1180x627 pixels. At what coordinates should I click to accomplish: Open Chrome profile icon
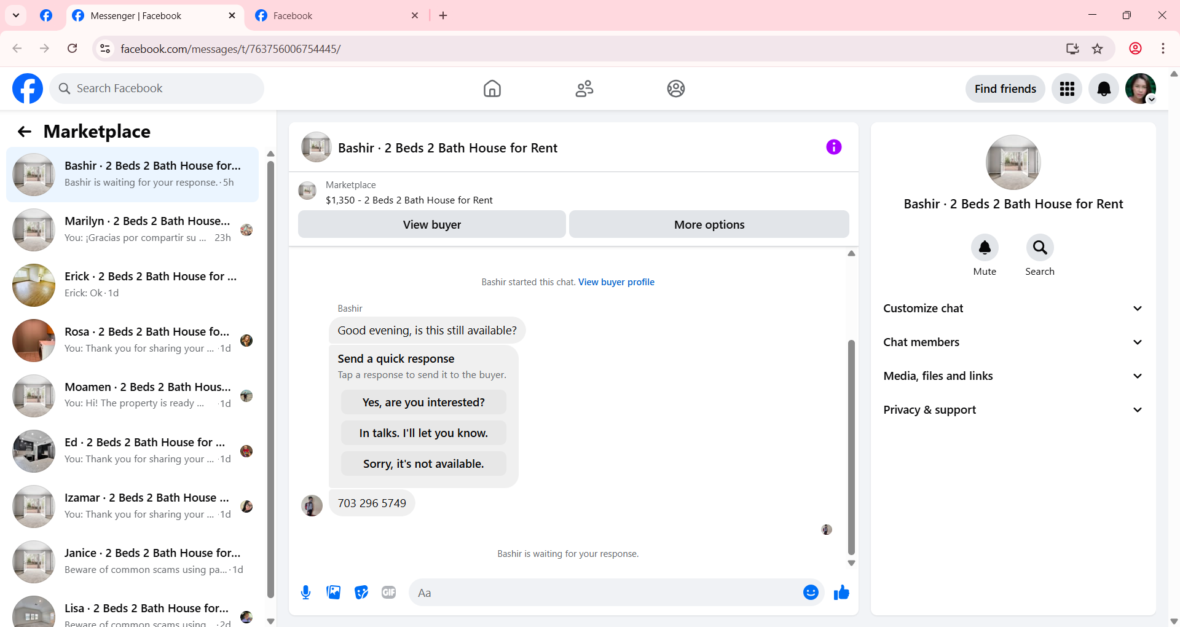[x=1136, y=49]
